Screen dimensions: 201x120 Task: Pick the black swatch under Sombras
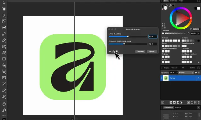pyautogui.click(x=198, y=41)
